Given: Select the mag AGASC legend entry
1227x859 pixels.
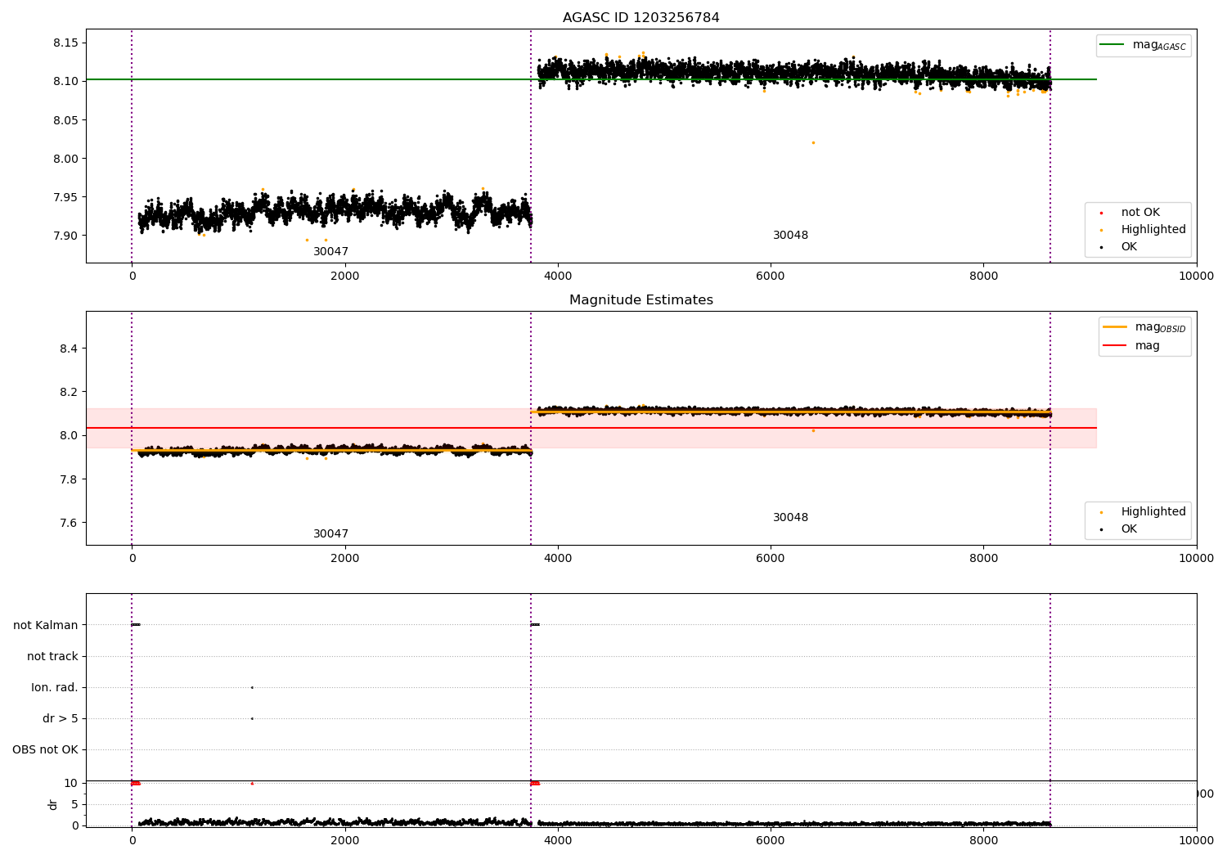Looking at the screenshot, I should coord(1144,46).
